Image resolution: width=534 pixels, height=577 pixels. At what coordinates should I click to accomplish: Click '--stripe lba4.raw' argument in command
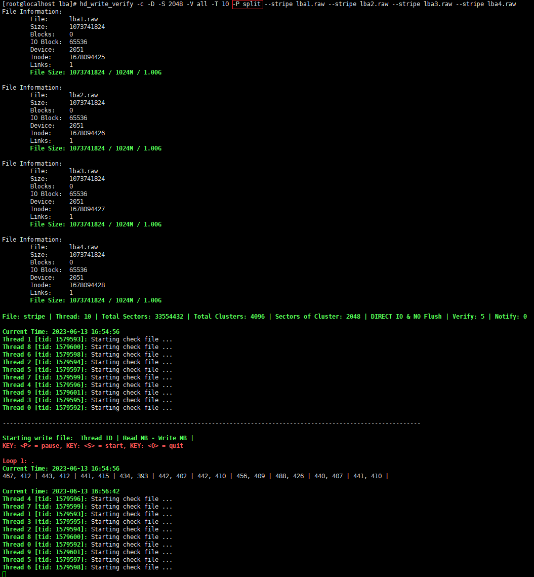point(485,4)
